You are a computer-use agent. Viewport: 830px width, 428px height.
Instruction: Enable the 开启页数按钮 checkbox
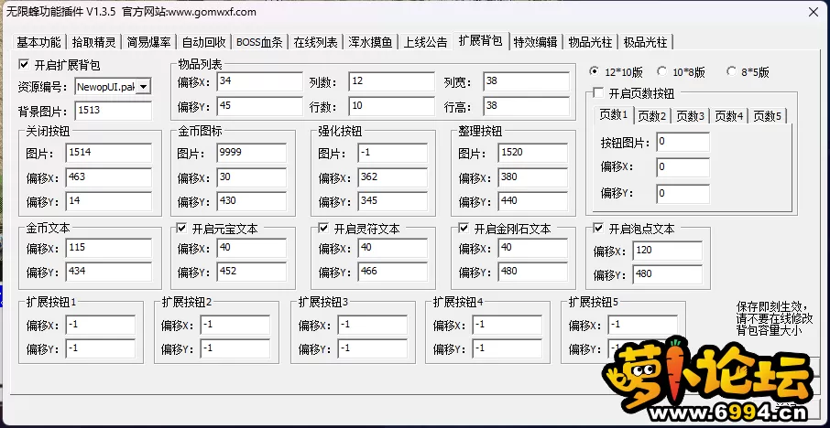[598, 93]
